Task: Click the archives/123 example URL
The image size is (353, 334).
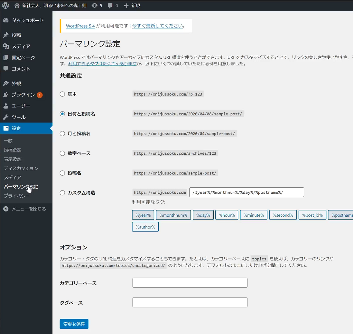Action: pyautogui.click(x=175, y=153)
